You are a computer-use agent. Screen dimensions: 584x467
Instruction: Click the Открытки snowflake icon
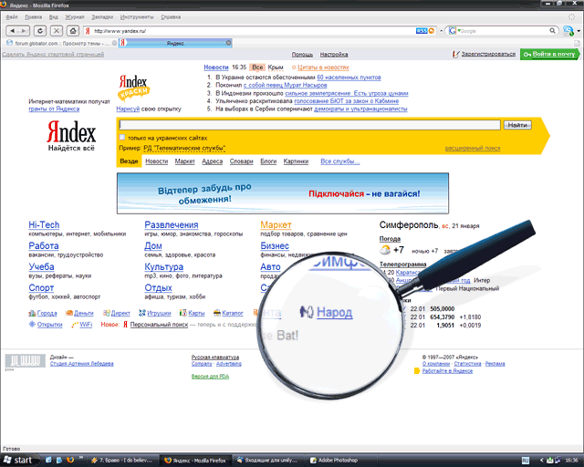tap(32, 324)
